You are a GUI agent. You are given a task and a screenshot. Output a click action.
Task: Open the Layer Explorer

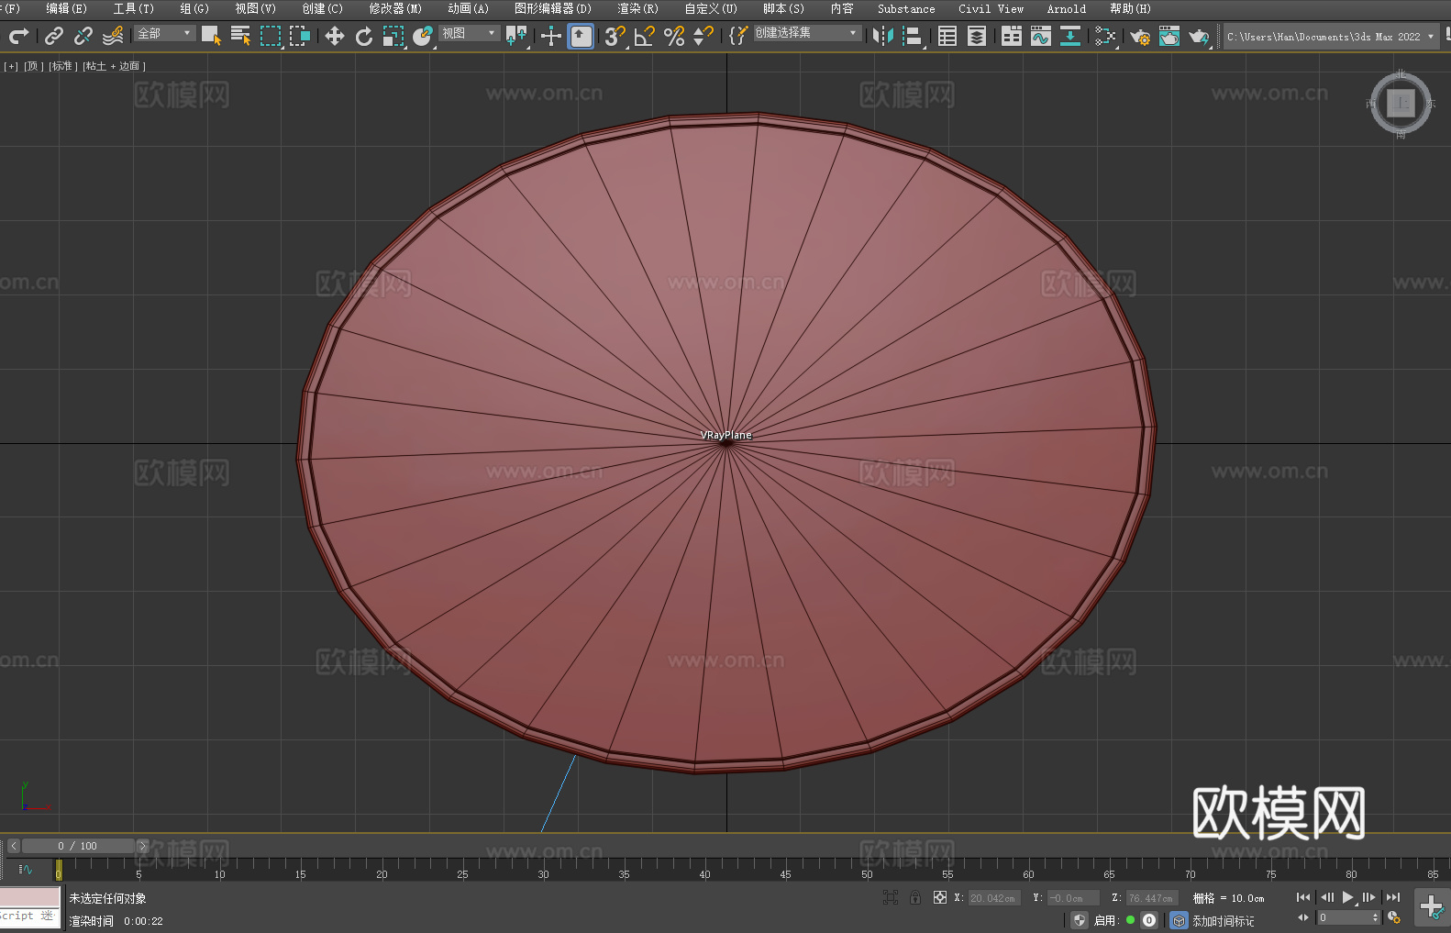(977, 36)
